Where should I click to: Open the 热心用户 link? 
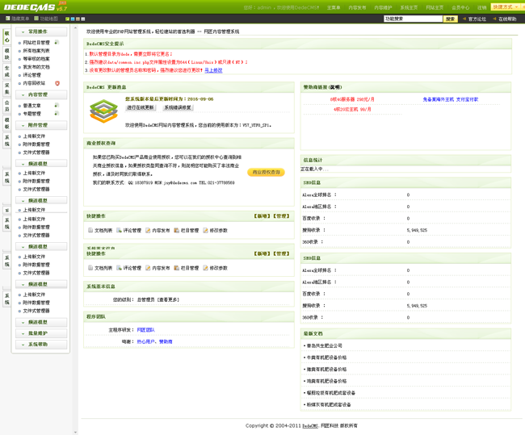[x=145, y=341]
